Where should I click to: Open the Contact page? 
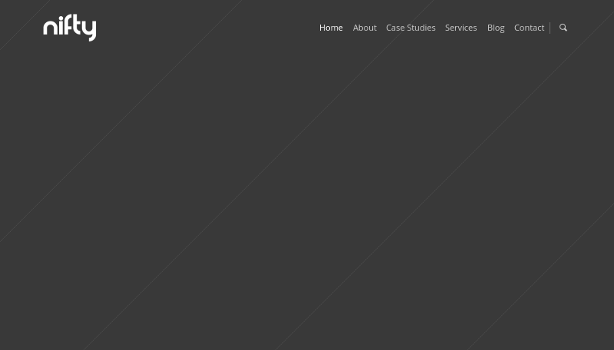point(529,28)
